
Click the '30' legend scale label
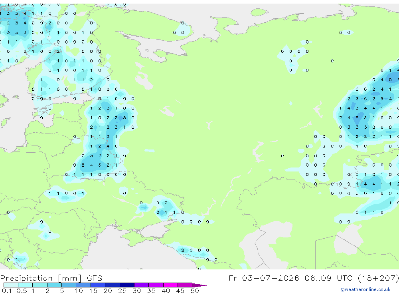(x=137, y=291)
